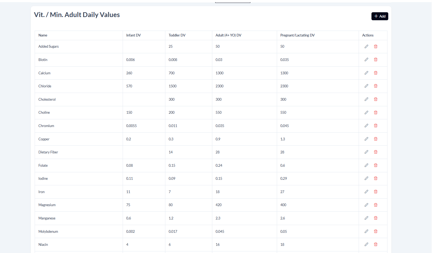Select the Biotin name cell
432x253 pixels.
pyautogui.click(x=79, y=60)
